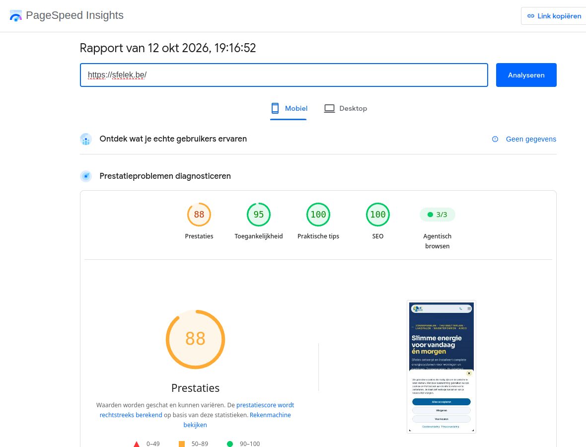Viewport: 586px width, 447px height.
Task: Click the diagnose performance radar icon
Action: [86, 176]
